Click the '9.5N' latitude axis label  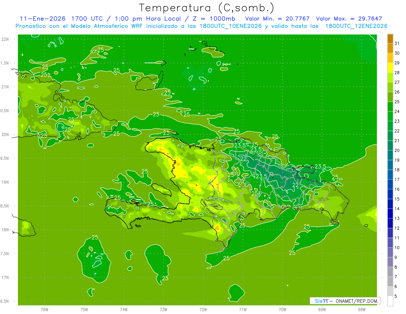[5, 159]
